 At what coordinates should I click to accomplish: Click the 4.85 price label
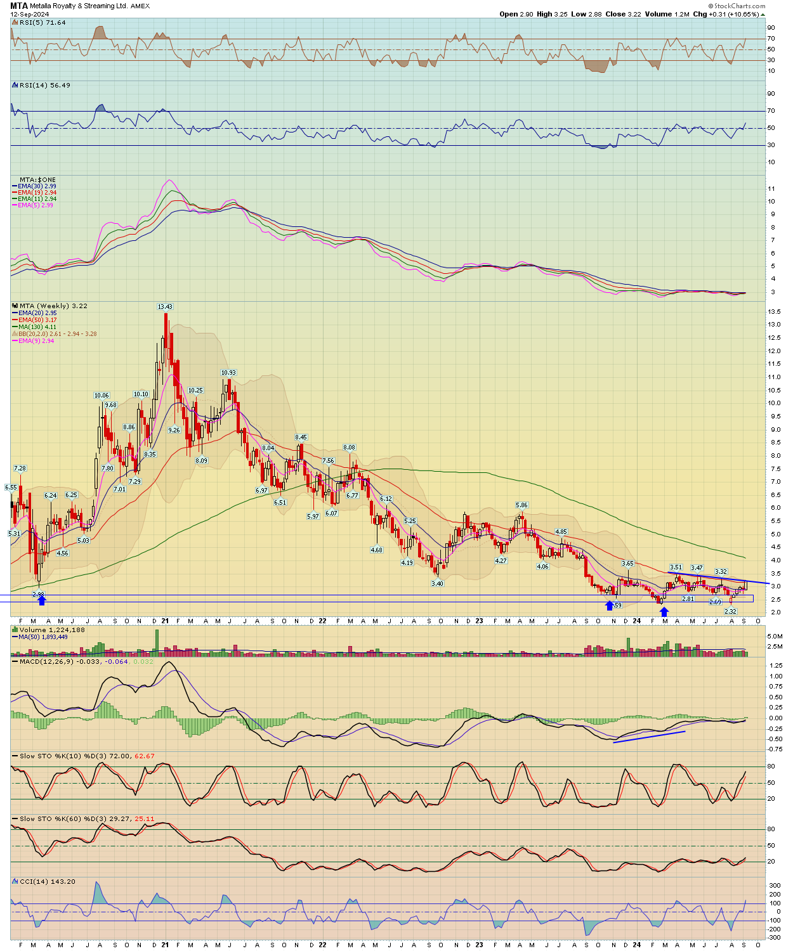(561, 533)
